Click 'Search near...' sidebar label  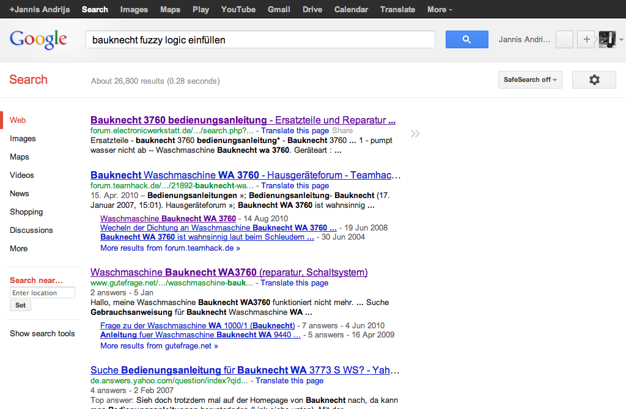36,281
